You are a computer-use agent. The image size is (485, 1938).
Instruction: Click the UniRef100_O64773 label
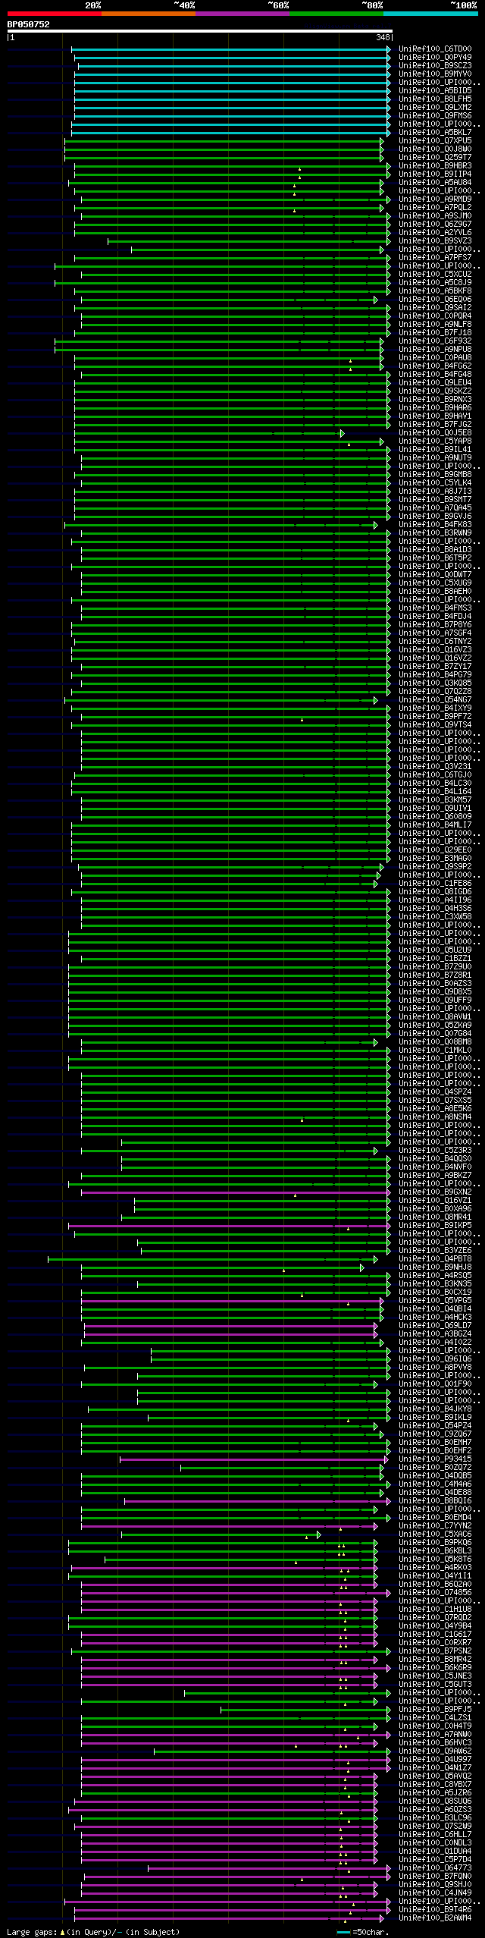(x=435, y=1868)
